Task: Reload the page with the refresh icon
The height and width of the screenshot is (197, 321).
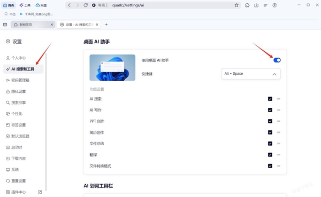Action: point(86,5)
